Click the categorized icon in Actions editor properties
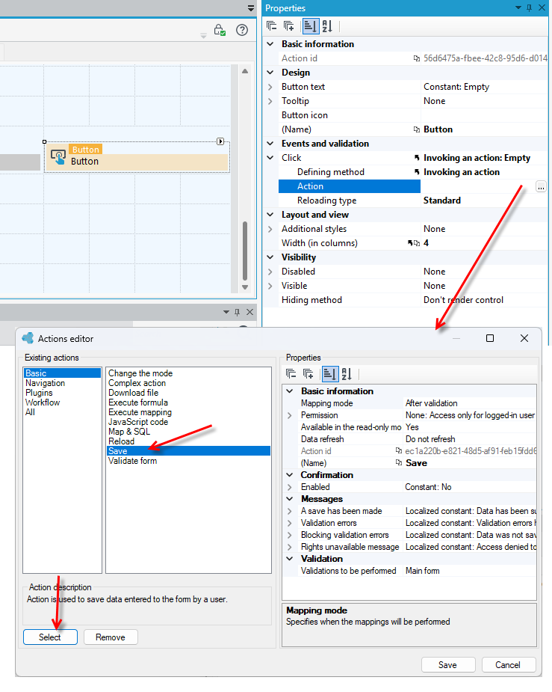This screenshot has width=552, height=692. click(329, 374)
